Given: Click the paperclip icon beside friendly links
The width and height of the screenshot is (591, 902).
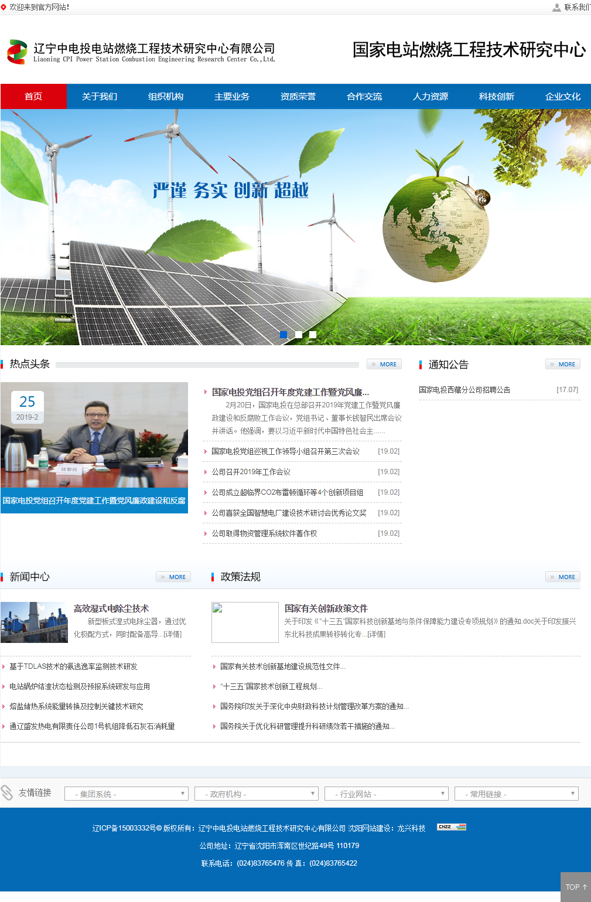Looking at the screenshot, I should (x=7, y=793).
